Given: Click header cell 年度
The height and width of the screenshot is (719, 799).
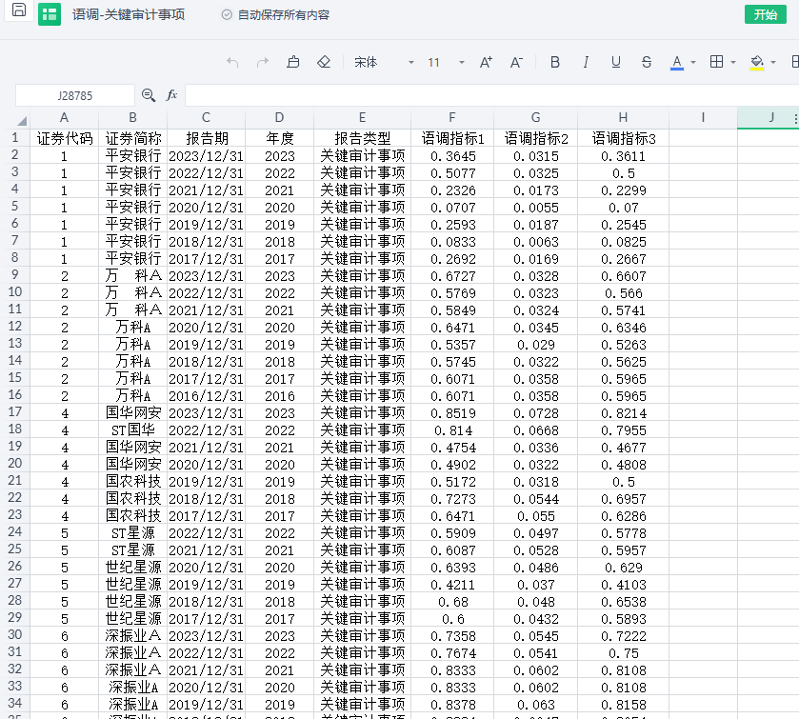Looking at the screenshot, I should click(279, 138).
